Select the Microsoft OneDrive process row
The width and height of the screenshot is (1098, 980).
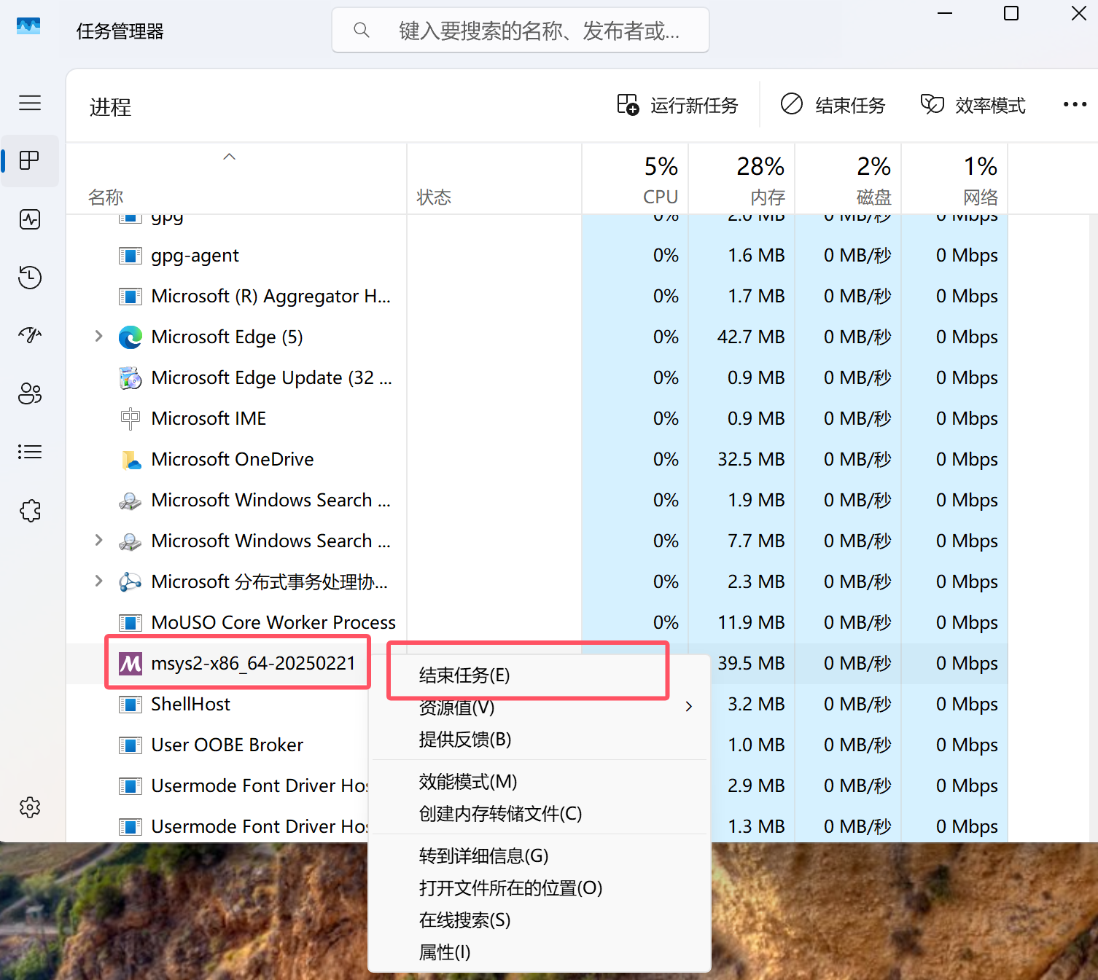(537, 460)
